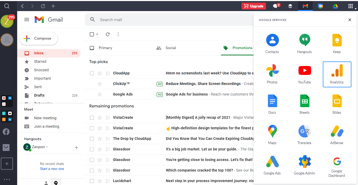Open Google Photos service icon
Image resolution: width=358 pixels, height=185 pixels.
click(272, 74)
